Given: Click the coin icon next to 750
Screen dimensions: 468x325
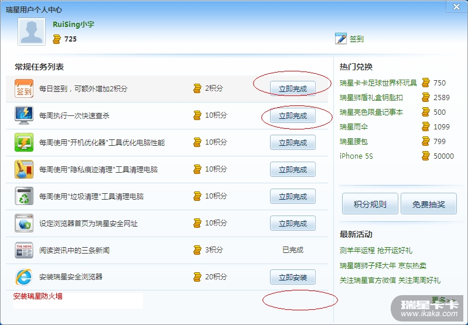Looking at the screenshot, I should (426, 83).
